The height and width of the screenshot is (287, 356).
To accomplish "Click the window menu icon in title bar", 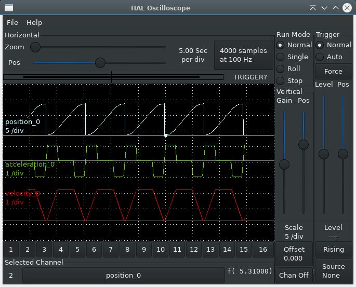I will point(9,8).
